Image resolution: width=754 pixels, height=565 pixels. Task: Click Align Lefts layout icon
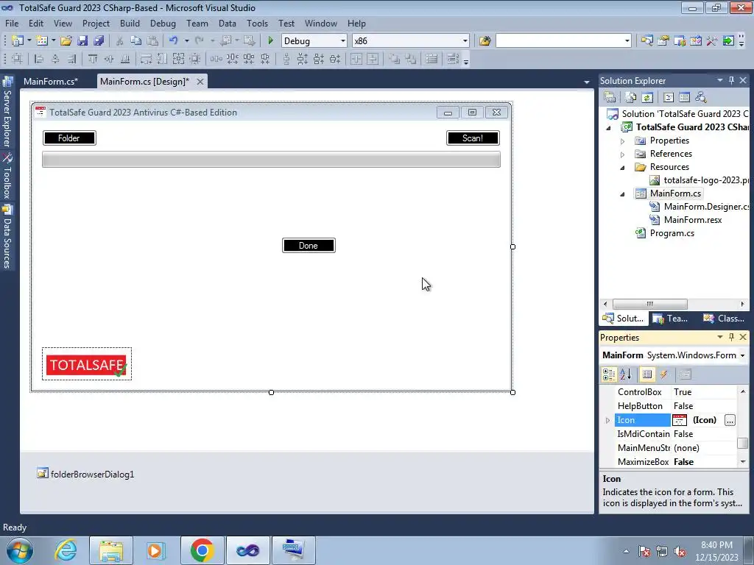39,59
